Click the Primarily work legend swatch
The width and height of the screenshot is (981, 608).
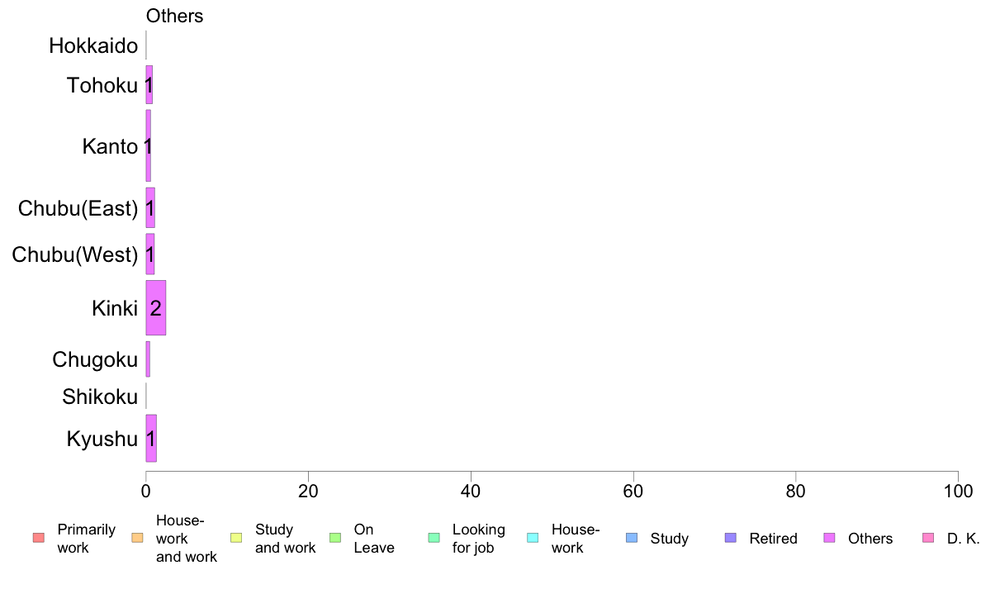[x=39, y=538]
